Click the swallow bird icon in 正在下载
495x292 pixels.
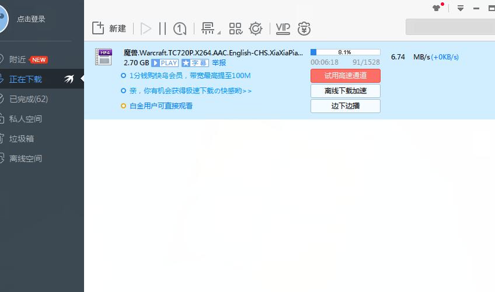[x=69, y=79]
